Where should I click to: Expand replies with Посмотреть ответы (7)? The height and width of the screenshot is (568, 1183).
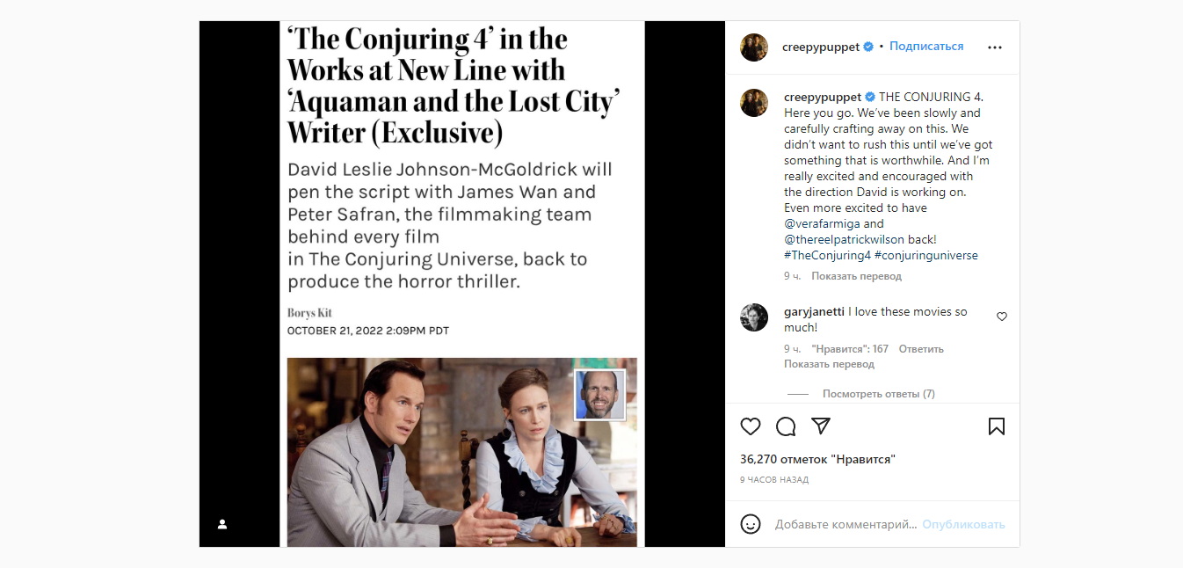(878, 394)
